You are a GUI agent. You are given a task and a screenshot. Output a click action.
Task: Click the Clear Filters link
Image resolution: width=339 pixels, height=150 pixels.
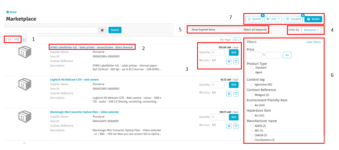click(x=313, y=42)
